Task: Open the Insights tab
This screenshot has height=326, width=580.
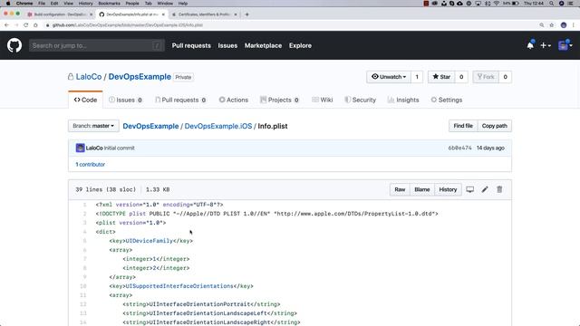Action: point(403,100)
